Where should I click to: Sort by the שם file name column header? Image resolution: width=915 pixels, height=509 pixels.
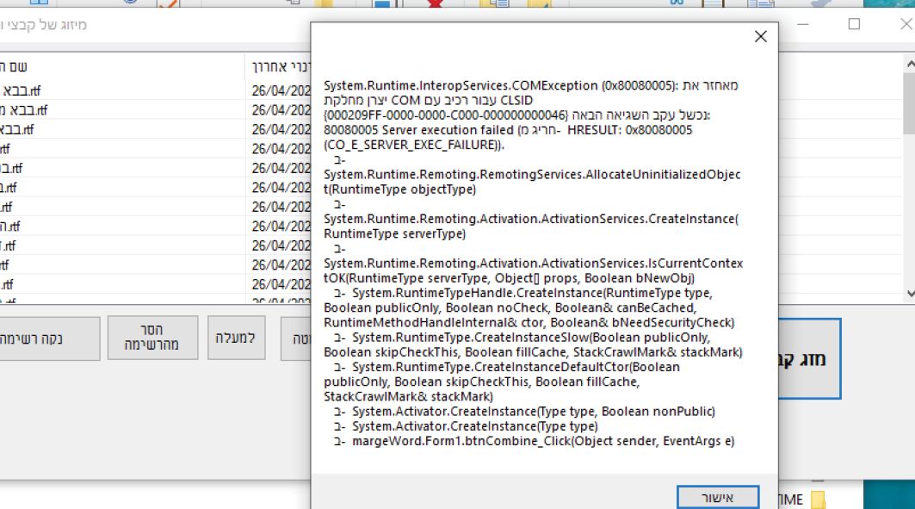pyautogui.click(x=121, y=66)
